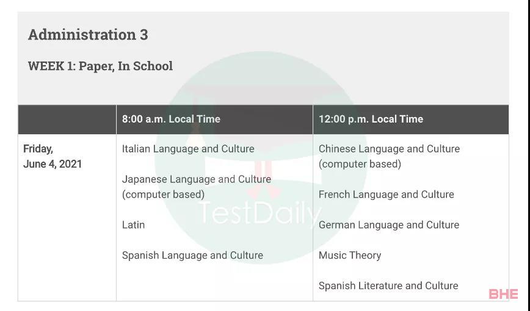Select the Latin exam entry
This screenshot has width=530, height=311.
(133, 225)
